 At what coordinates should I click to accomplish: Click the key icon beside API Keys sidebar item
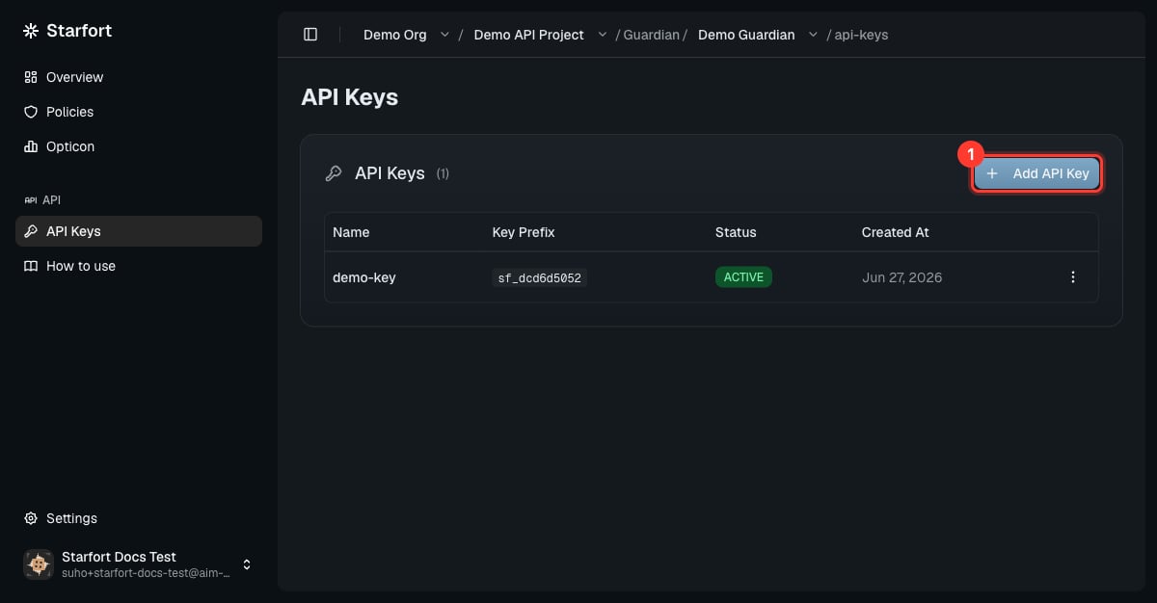click(x=31, y=231)
